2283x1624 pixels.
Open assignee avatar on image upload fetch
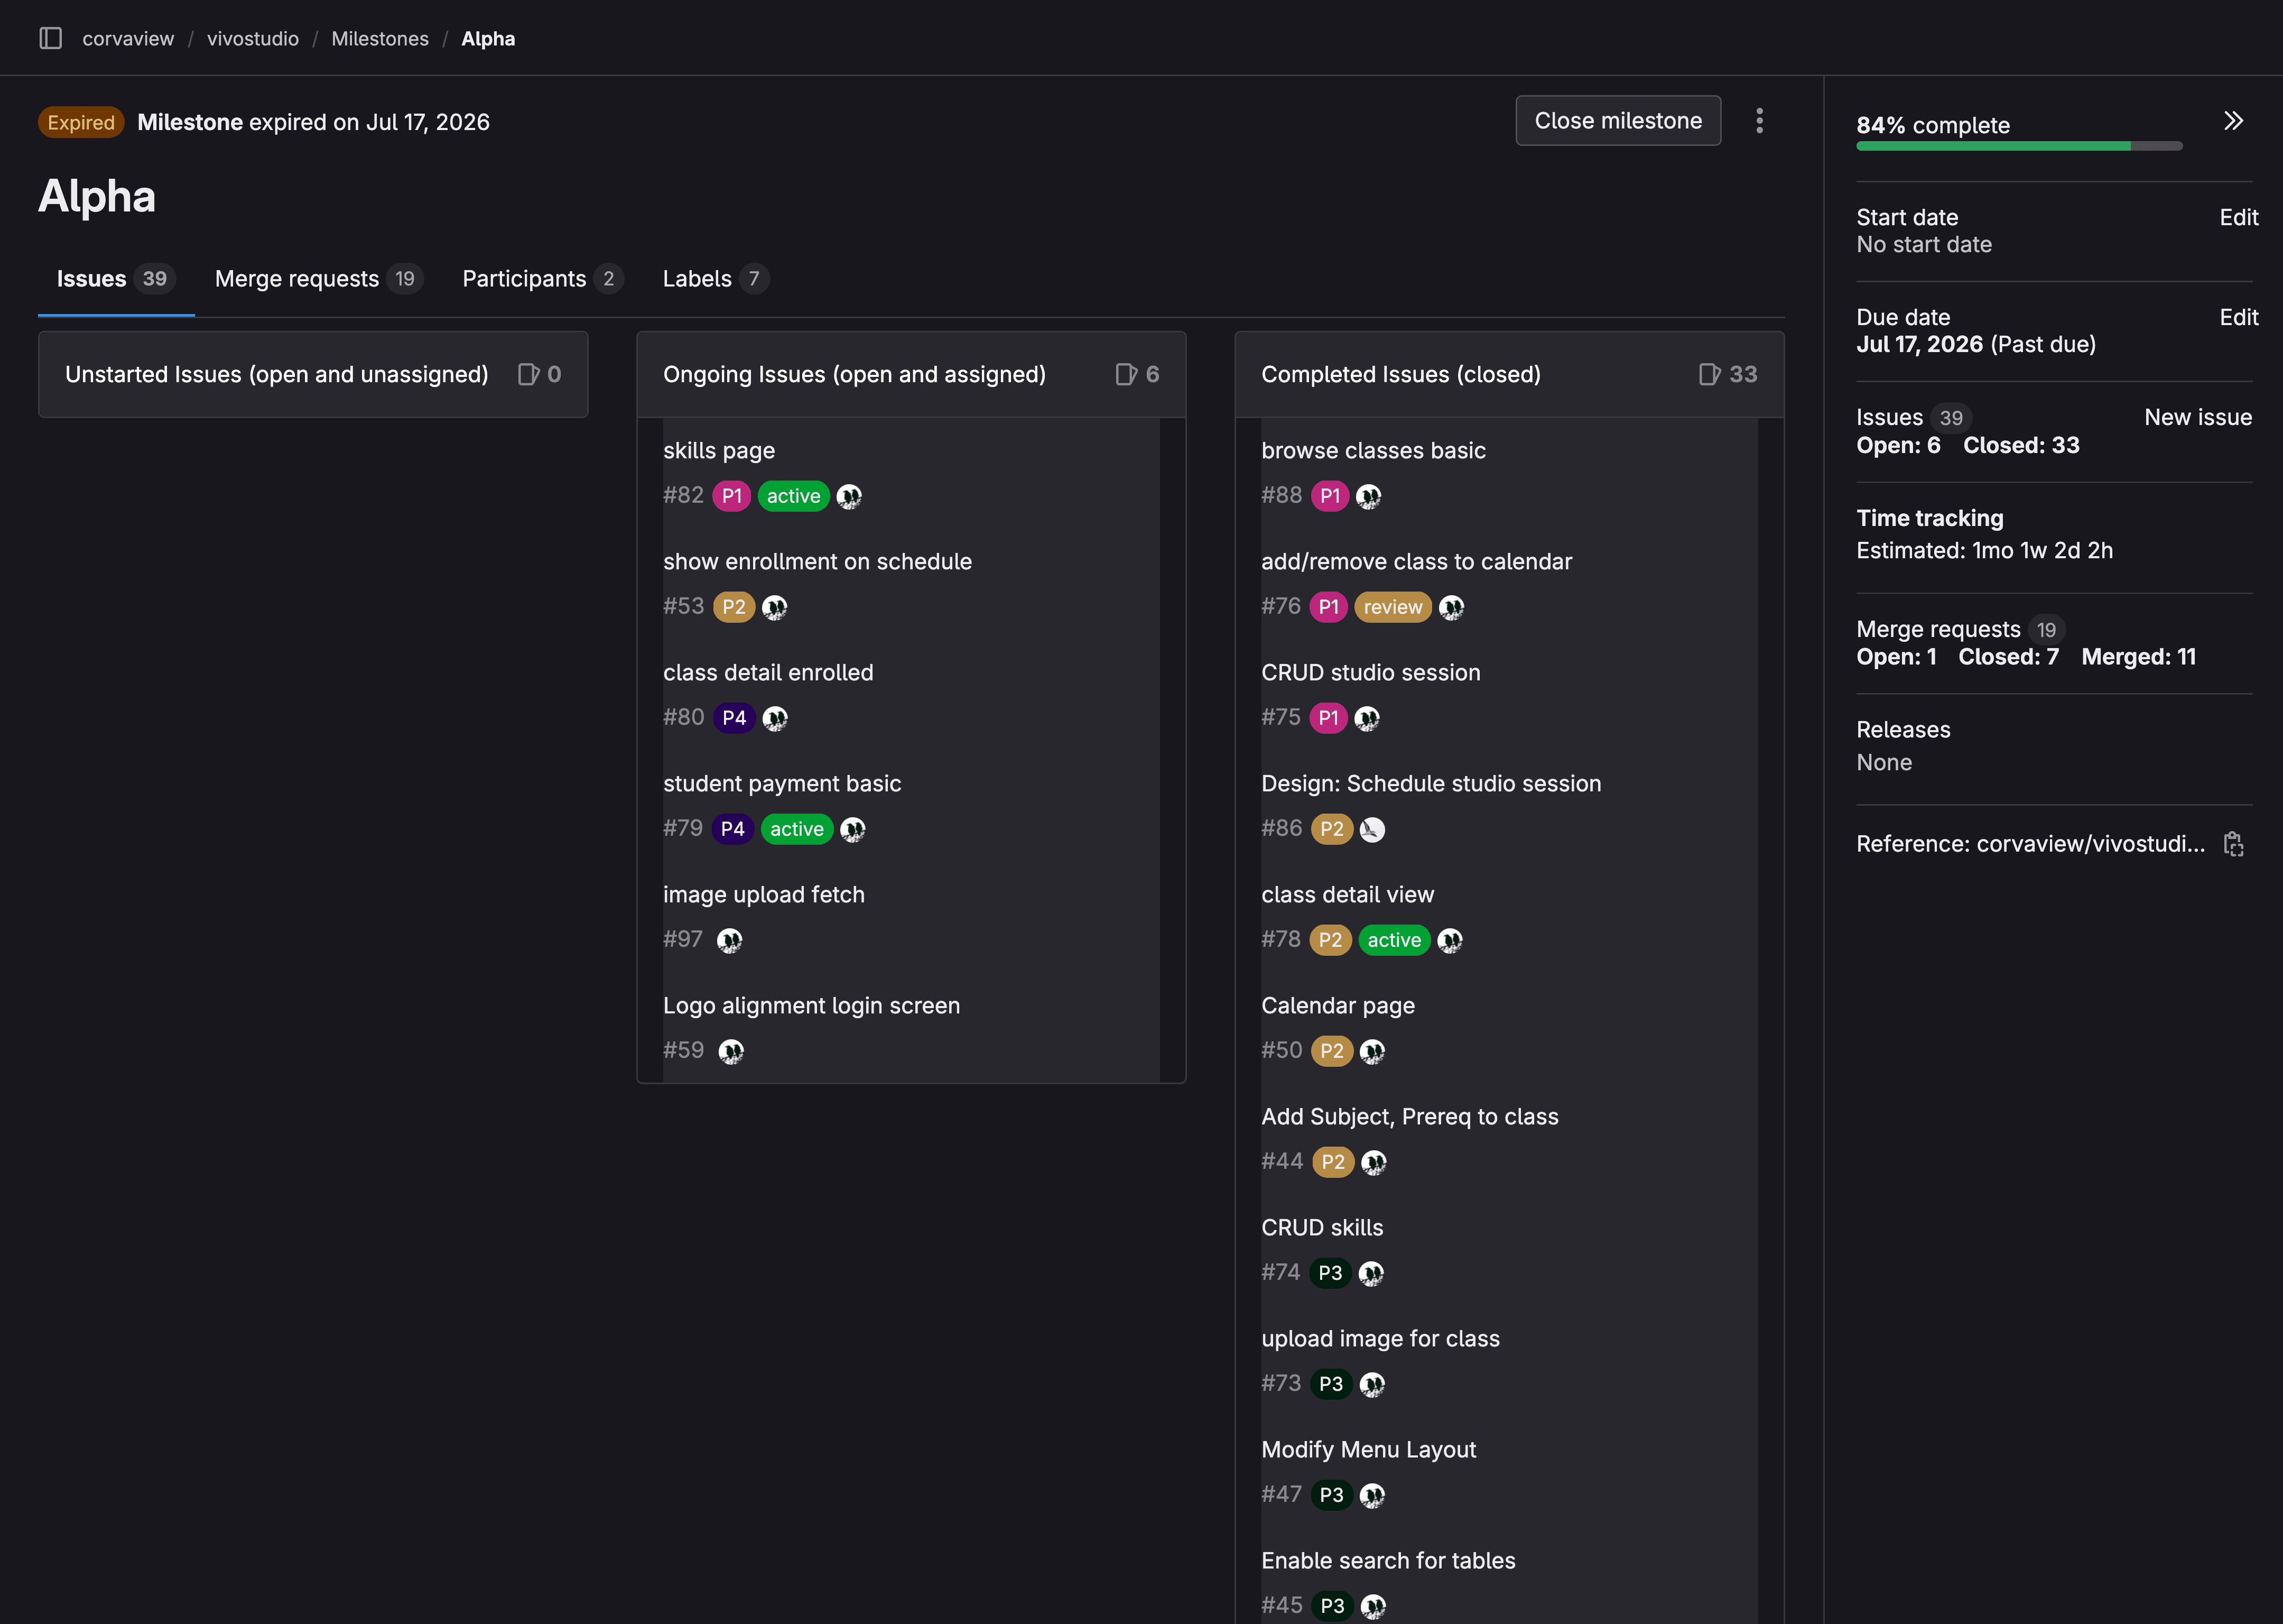coord(730,940)
